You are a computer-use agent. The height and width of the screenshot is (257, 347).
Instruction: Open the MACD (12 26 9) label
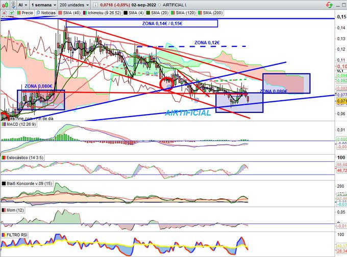pyautogui.click(x=21, y=124)
